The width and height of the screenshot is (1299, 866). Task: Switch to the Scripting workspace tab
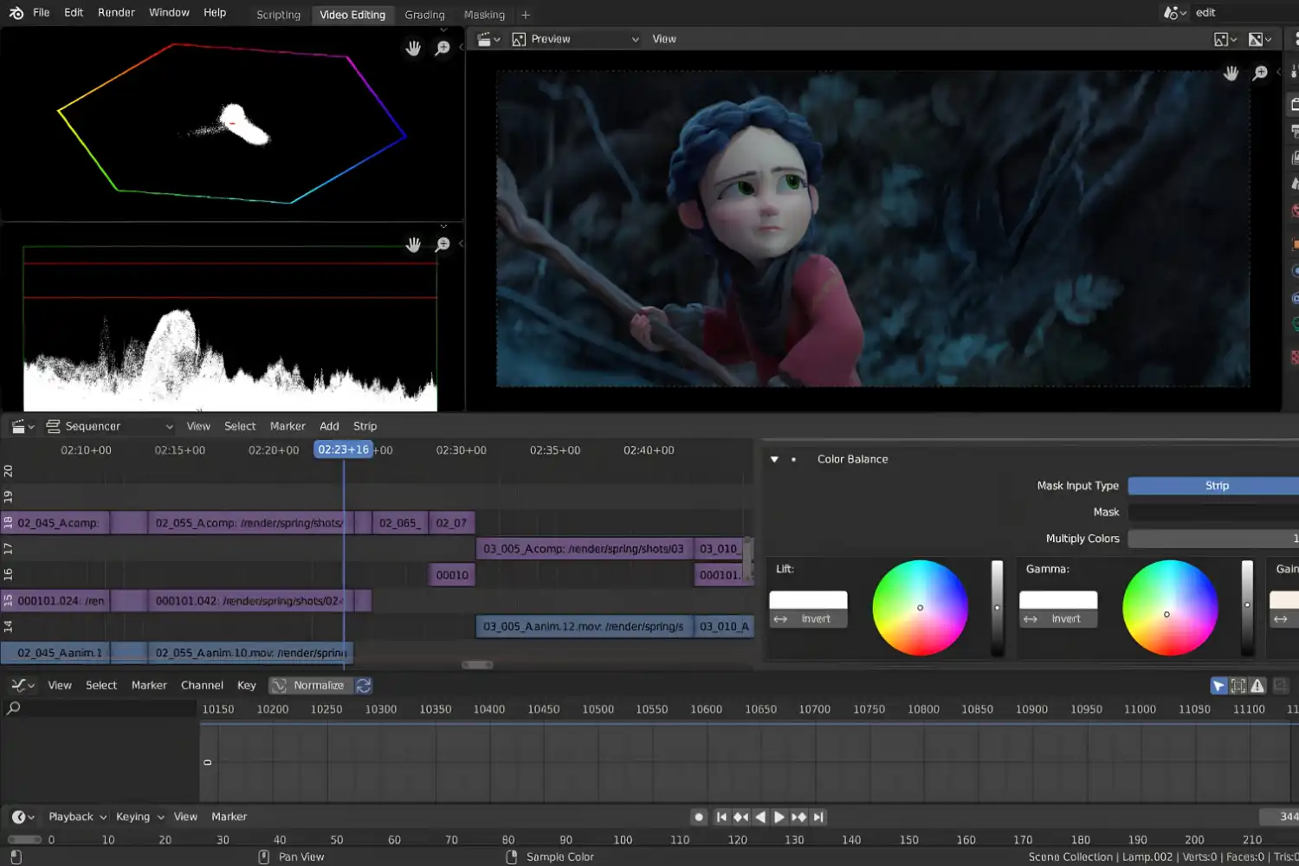pyautogui.click(x=278, y=15)
